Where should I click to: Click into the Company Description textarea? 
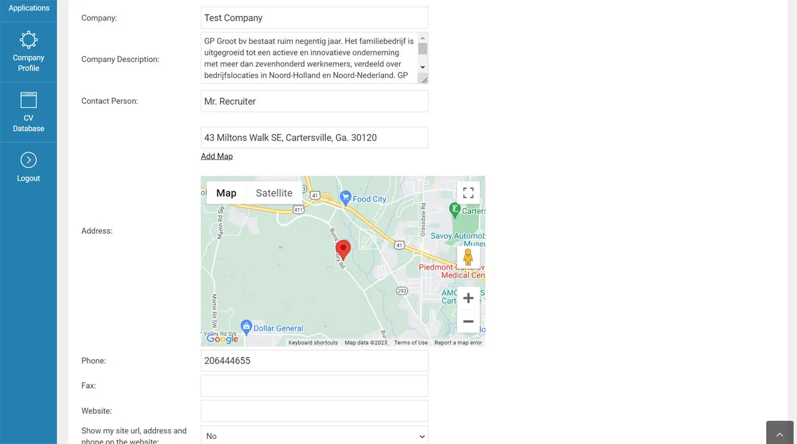point(309,58)
